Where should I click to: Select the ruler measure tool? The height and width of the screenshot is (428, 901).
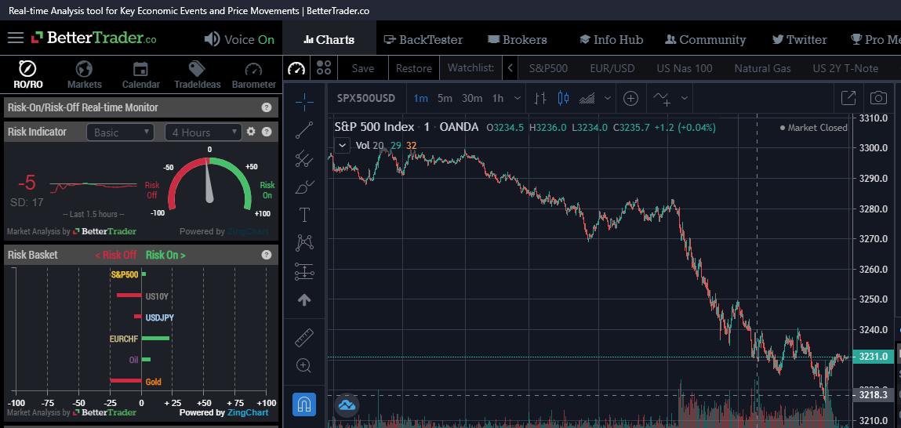tap(304, 337)
